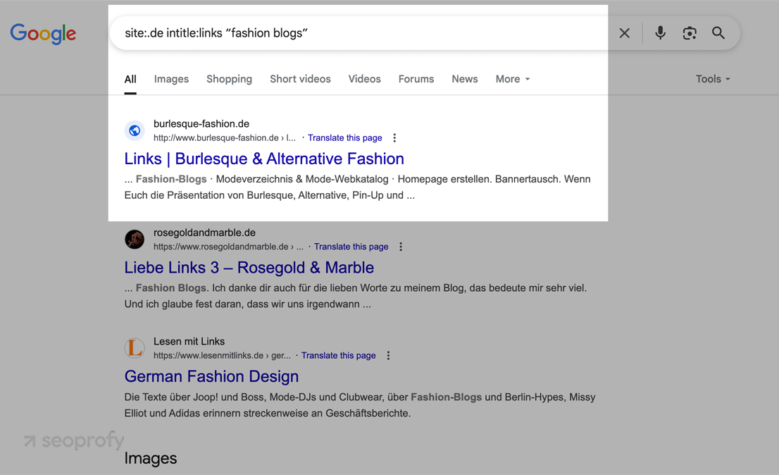Open search by image camera icon
This screenshot has width=779, height=475.
(x=690, y=33)
